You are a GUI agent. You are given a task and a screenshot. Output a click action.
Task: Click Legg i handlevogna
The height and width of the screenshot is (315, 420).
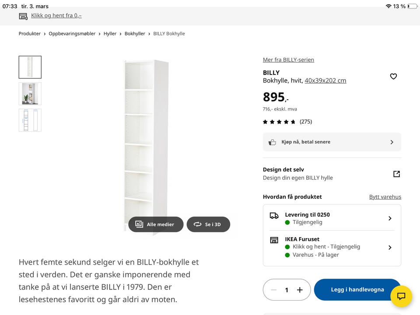[357, 290]
